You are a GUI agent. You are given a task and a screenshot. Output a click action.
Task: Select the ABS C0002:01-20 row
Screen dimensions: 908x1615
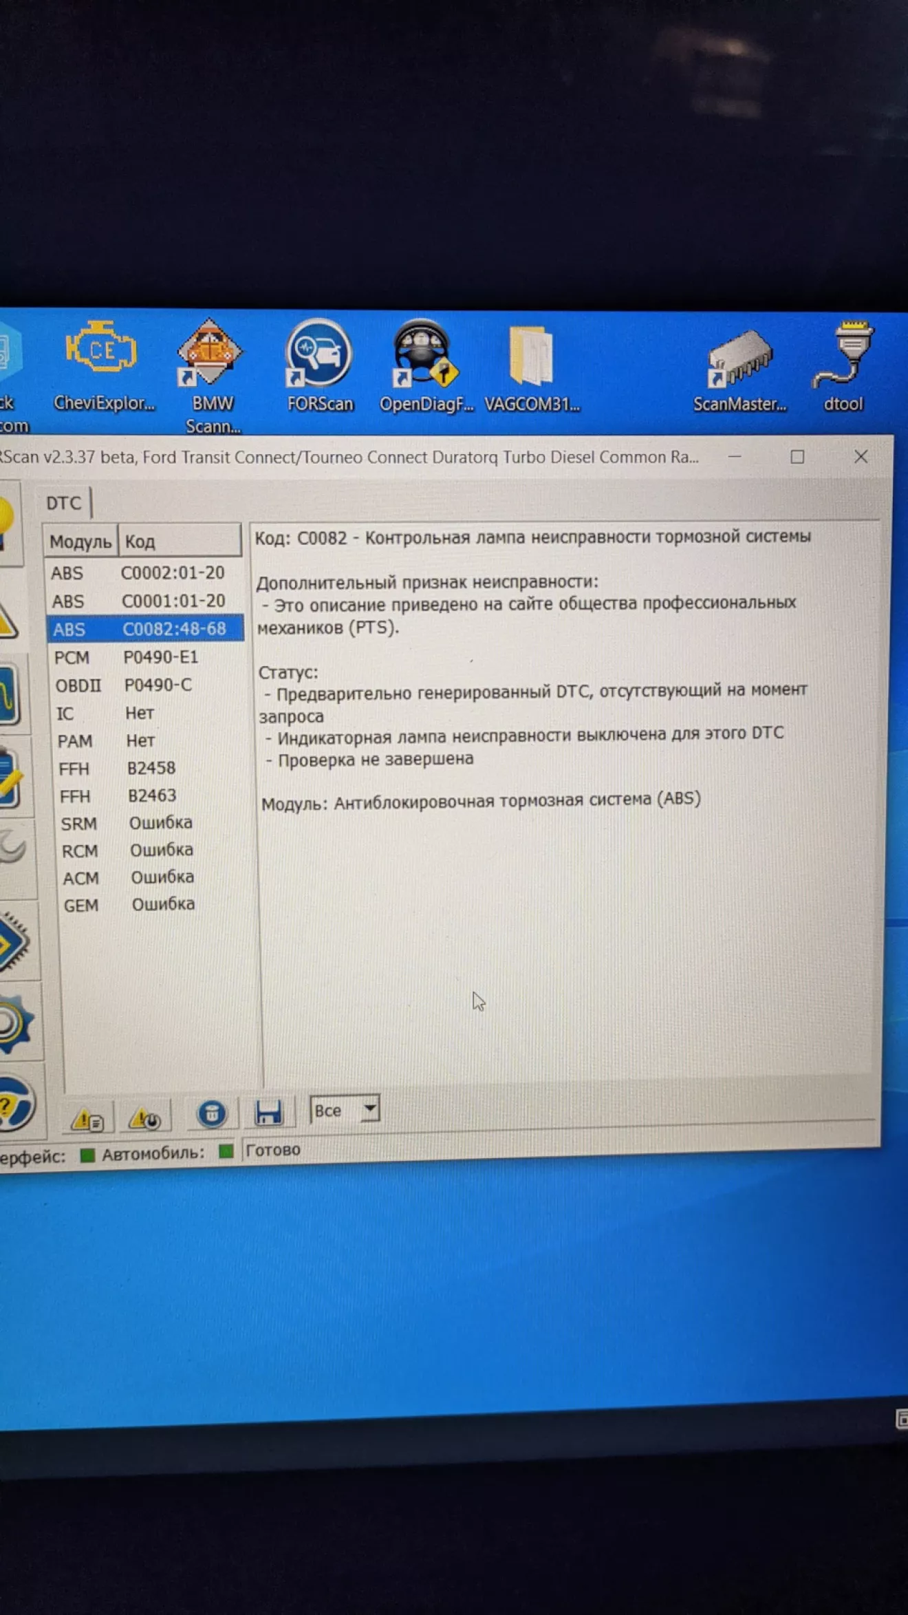point(143,573)
